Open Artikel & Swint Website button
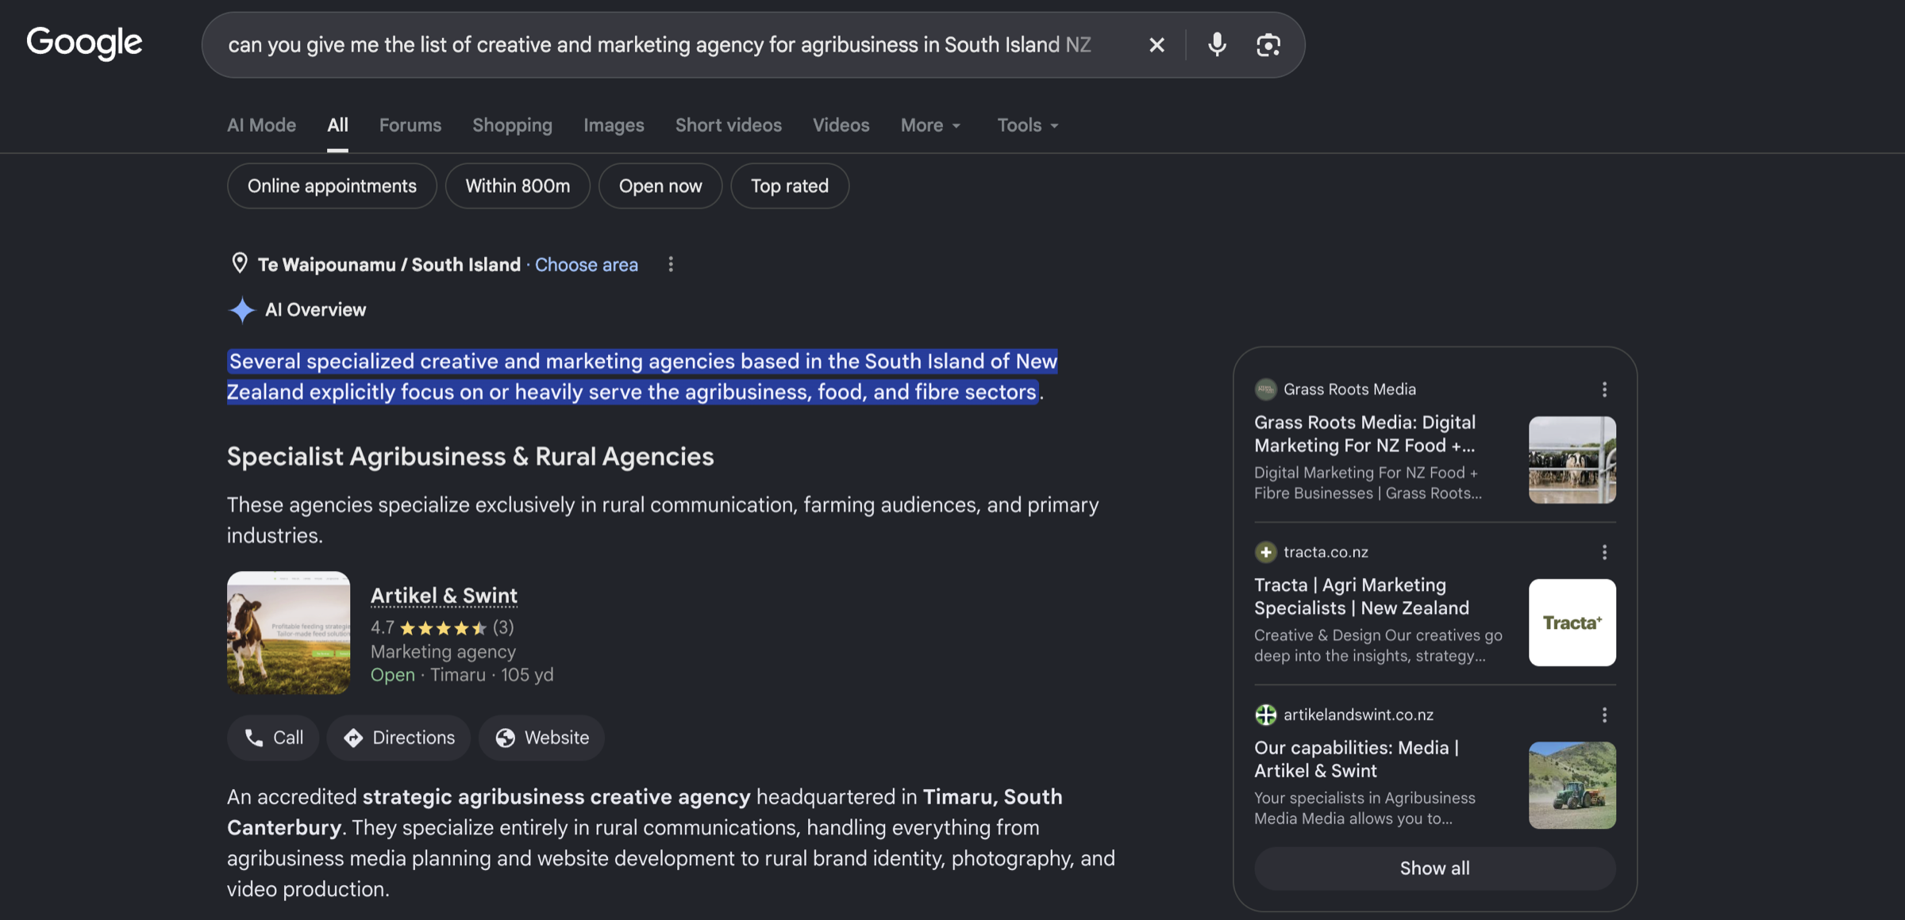This screenshot has width=1905, height=920. coord(541,738)
